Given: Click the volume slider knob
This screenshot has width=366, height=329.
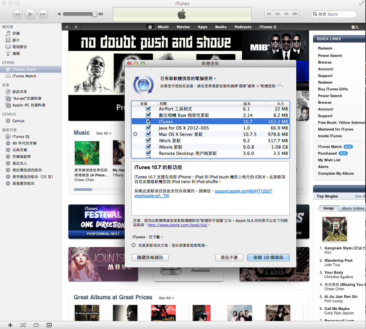Looking at the screenshot, I should coord(95,14).
